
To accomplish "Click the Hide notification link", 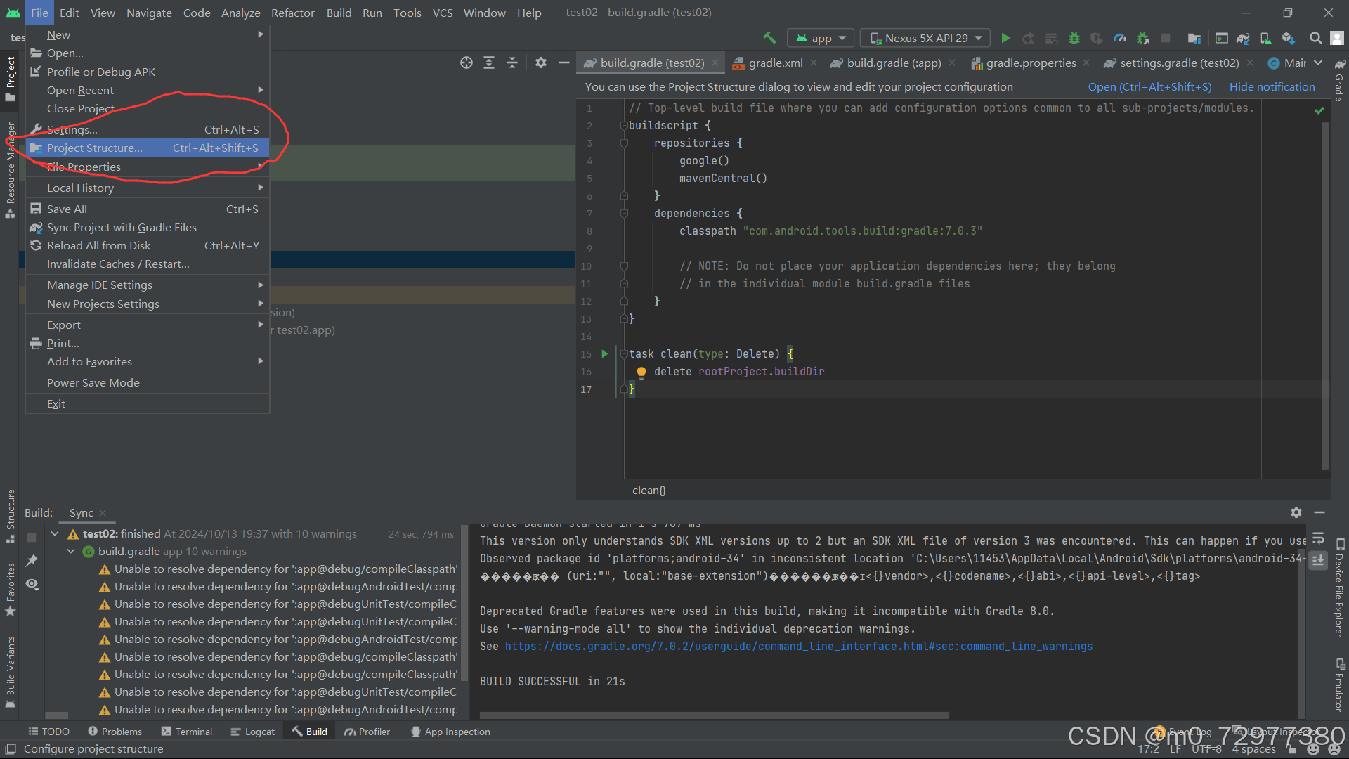I will pos(1272,87).
